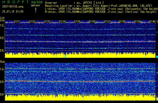Screen dimensions: 158x103
Task: Click the 0.9 axis label in Rch
Action: click(x=2, y=82)
